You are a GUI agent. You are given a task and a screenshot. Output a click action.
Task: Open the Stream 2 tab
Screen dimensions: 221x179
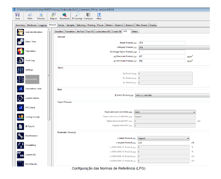pos(130,25)
